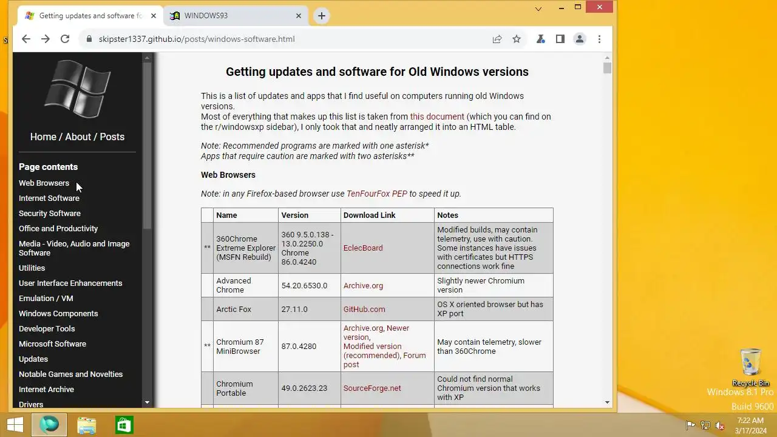
Task: Jump to Emulation / VM section
Action: 46,298
